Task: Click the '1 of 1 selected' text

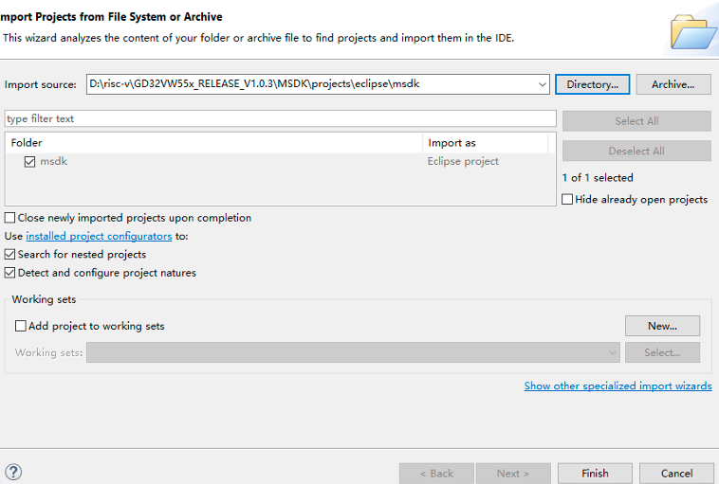Action: tap(598, 178)
